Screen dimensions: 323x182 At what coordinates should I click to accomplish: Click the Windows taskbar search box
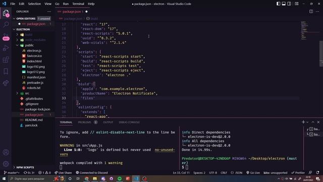coord(30,178)
